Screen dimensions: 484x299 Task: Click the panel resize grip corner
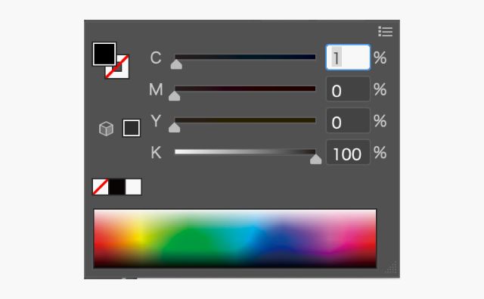point(392,268)
